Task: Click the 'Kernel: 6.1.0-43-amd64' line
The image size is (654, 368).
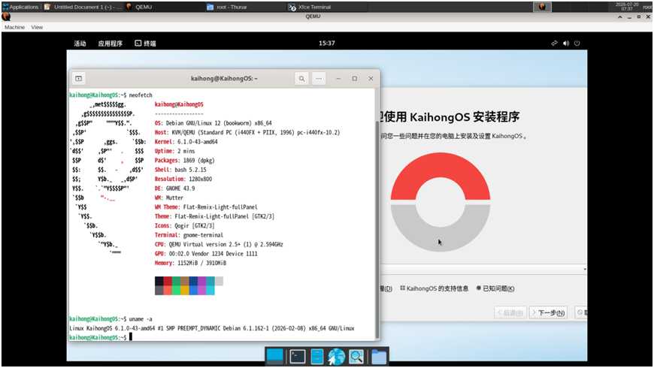Action: click(186, 142)
